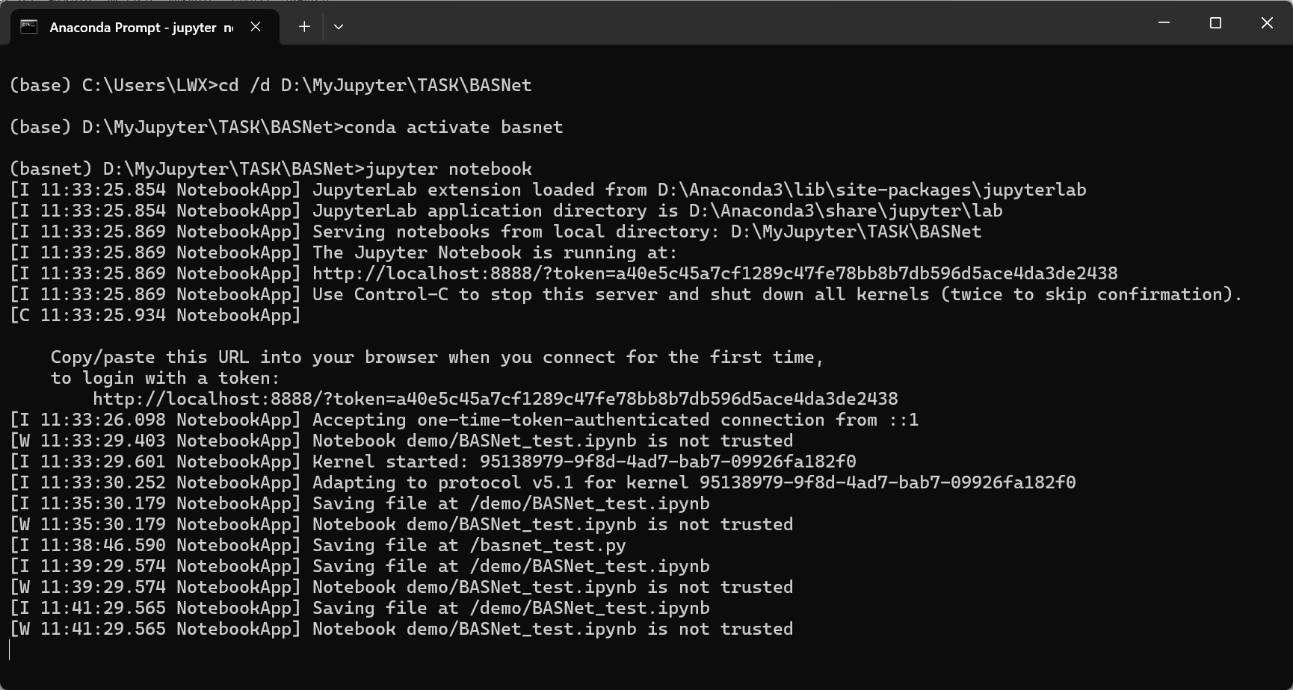Viewport: 1293px width, 690px height.
Task: Expand the new tab profile dropdown
Action: [x=339, y=27]
